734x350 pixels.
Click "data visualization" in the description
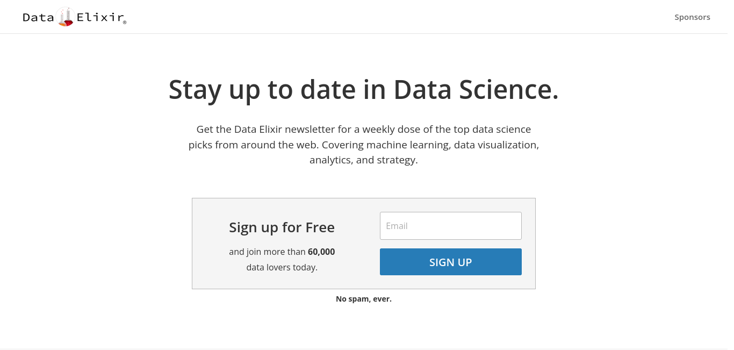point(496,145)
